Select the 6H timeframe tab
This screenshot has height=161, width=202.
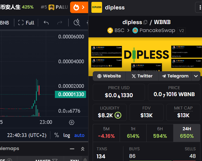(x=160, y=133)
